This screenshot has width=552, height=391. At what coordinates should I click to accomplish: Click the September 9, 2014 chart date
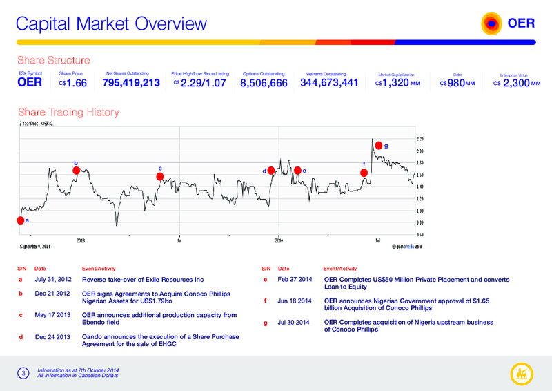35,247
